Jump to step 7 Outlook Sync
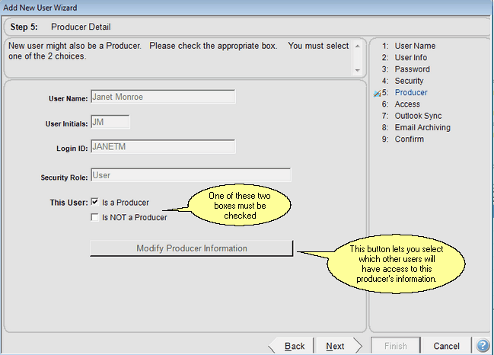Viewport: 494px width, 355px height. click(x=419, y=116)
